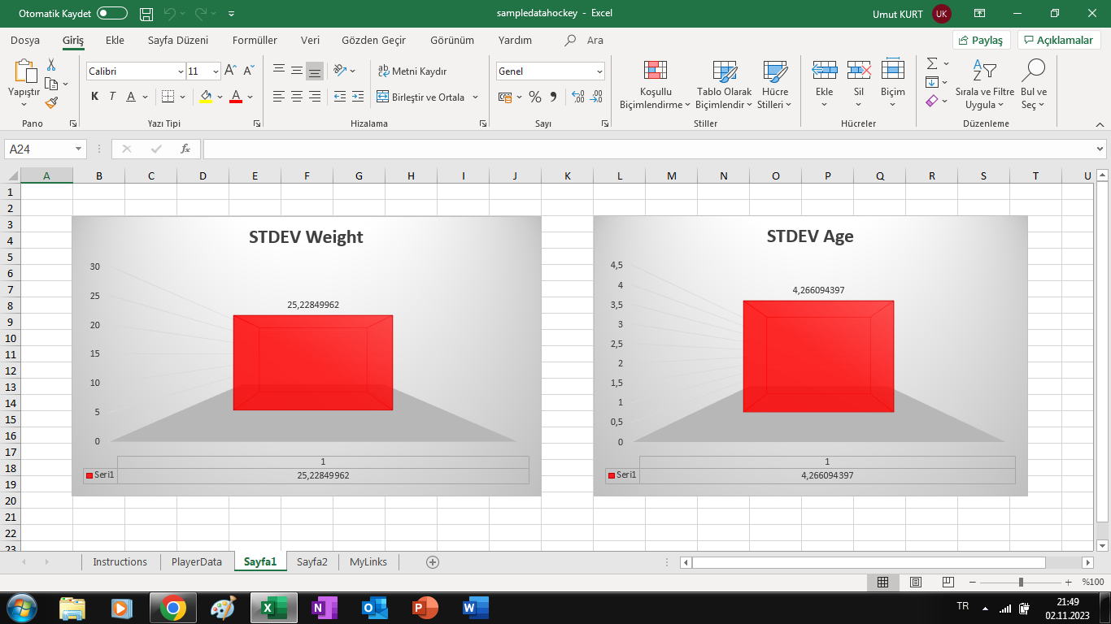Open the Formüller ribbon tab
The width and height of the screenshot is (1111, 624).
click(255, 40)
